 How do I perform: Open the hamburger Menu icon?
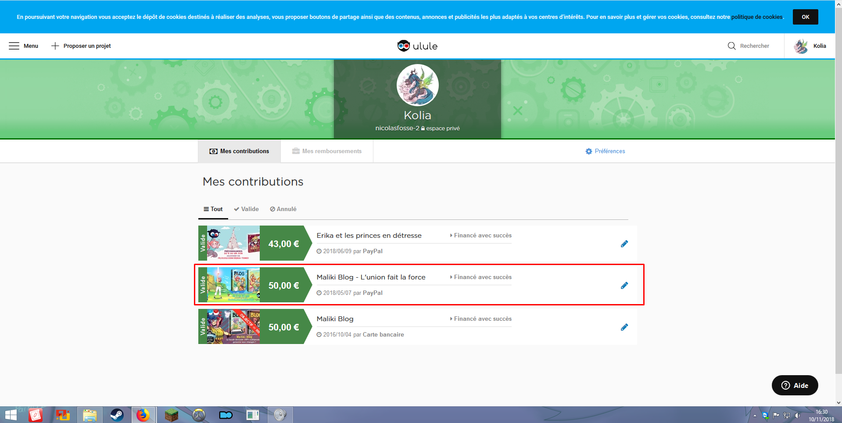(14, 46)
